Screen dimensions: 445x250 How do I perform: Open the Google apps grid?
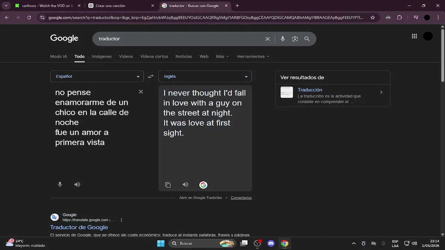pyautogui.click(x=414, y=36)
